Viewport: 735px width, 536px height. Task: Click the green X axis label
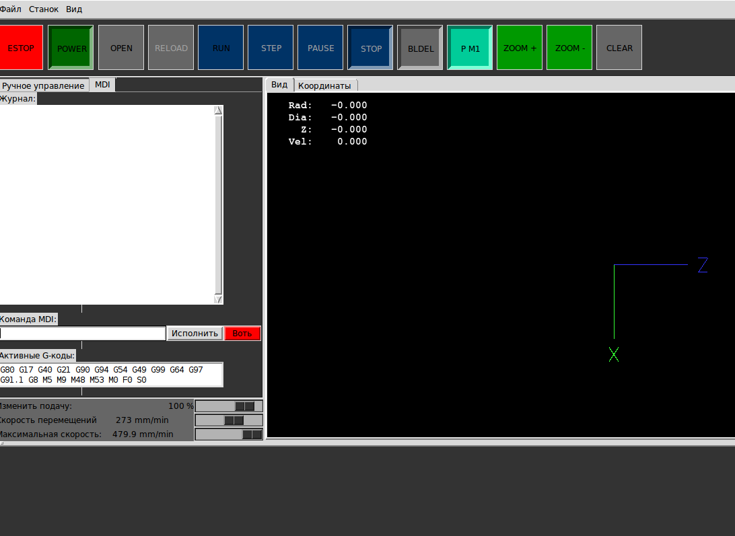(x=614, y=354)
